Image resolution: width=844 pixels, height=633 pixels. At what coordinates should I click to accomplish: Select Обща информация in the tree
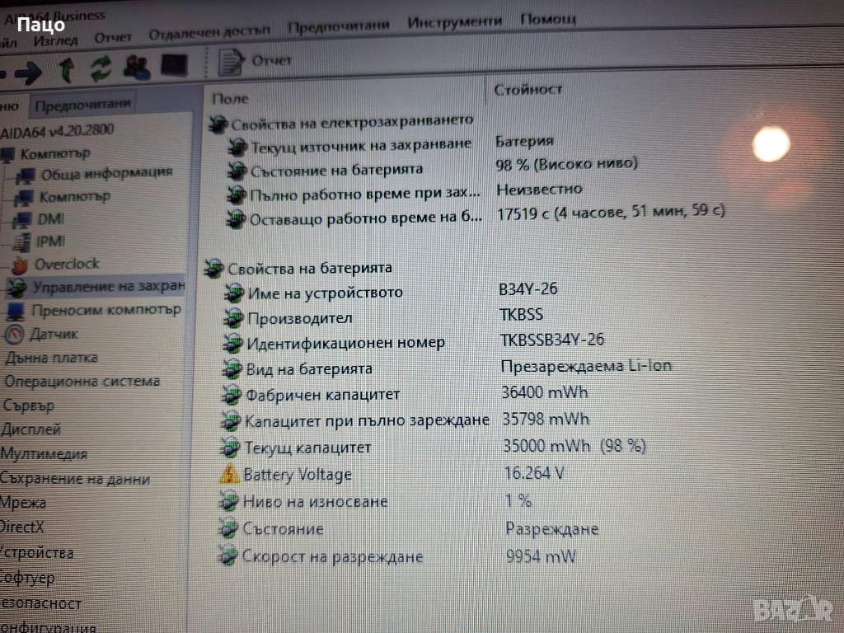[106, 173]
